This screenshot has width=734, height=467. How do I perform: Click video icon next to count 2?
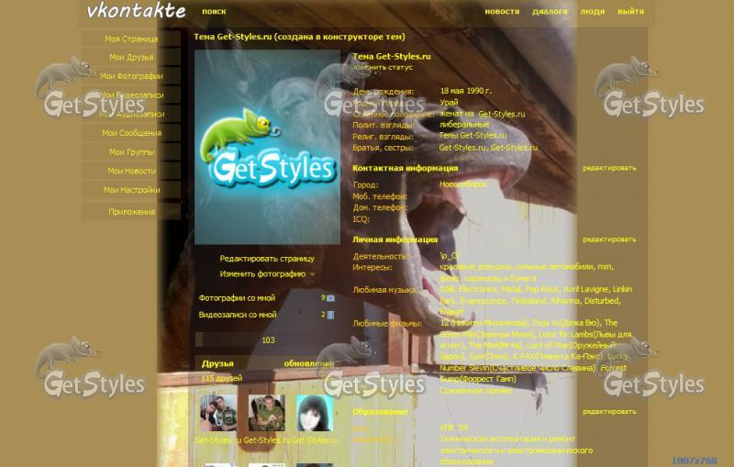pos(330,315)
